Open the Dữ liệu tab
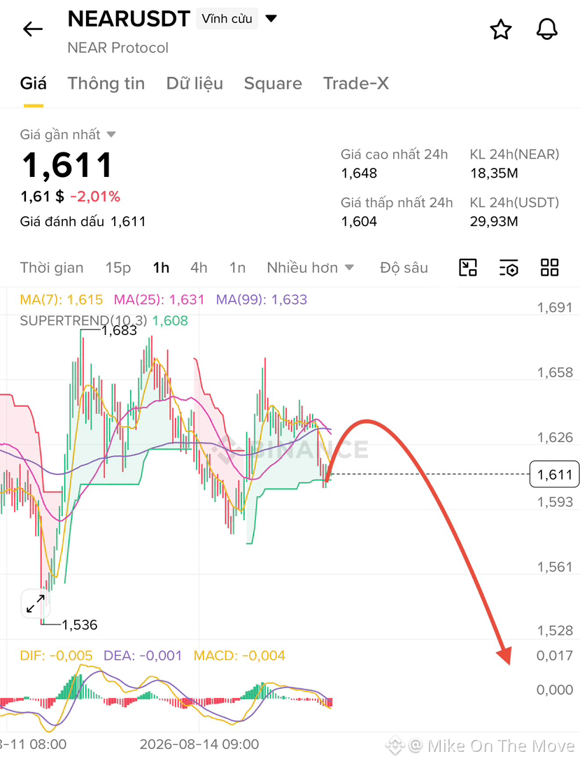 194,84
